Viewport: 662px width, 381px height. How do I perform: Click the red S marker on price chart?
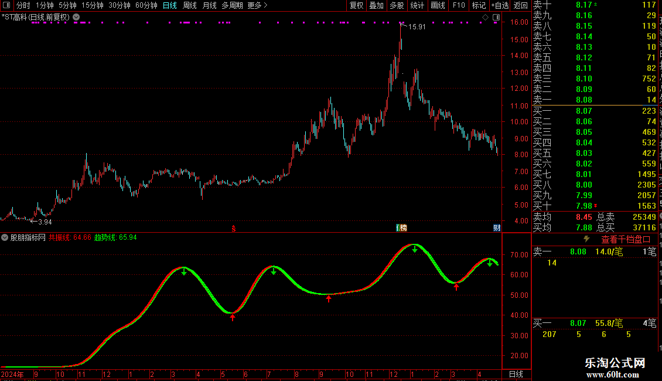[x=234, y=229]
